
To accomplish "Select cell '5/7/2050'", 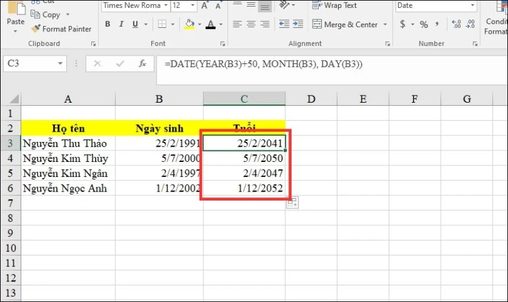I will [x=244, y=158].
